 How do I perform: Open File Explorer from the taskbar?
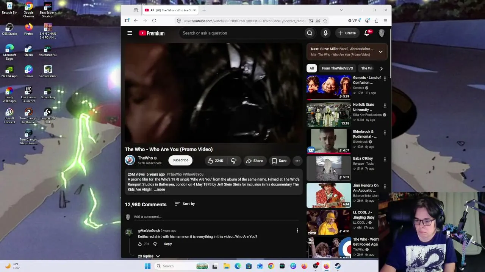[226, 266]
